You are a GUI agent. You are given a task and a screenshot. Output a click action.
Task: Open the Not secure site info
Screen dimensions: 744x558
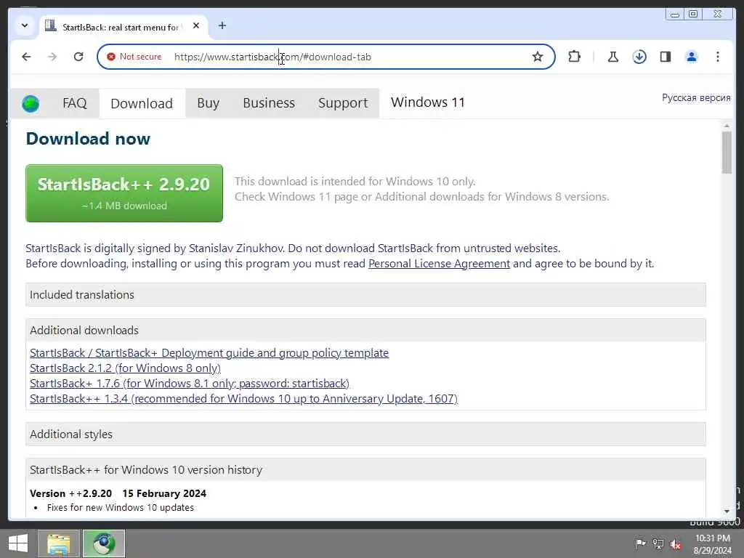(134, 57)
